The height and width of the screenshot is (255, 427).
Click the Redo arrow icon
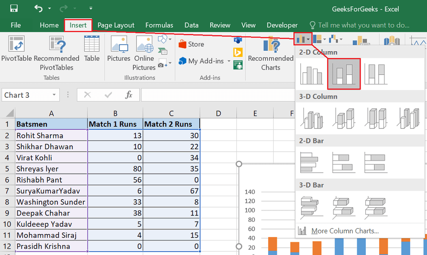pyautogui.click(x=63, y=8)
